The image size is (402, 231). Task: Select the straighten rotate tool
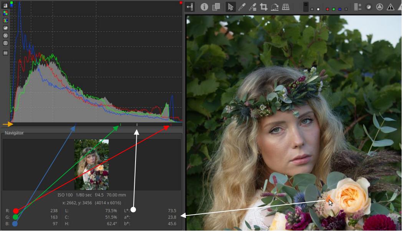275,7
